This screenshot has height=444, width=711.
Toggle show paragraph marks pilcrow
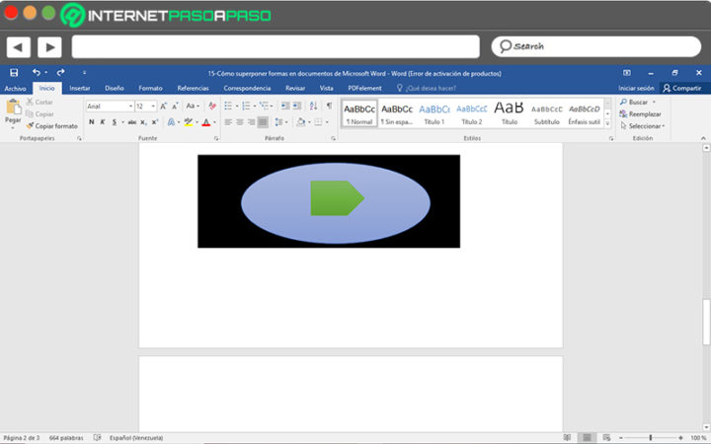click(329, 106)
